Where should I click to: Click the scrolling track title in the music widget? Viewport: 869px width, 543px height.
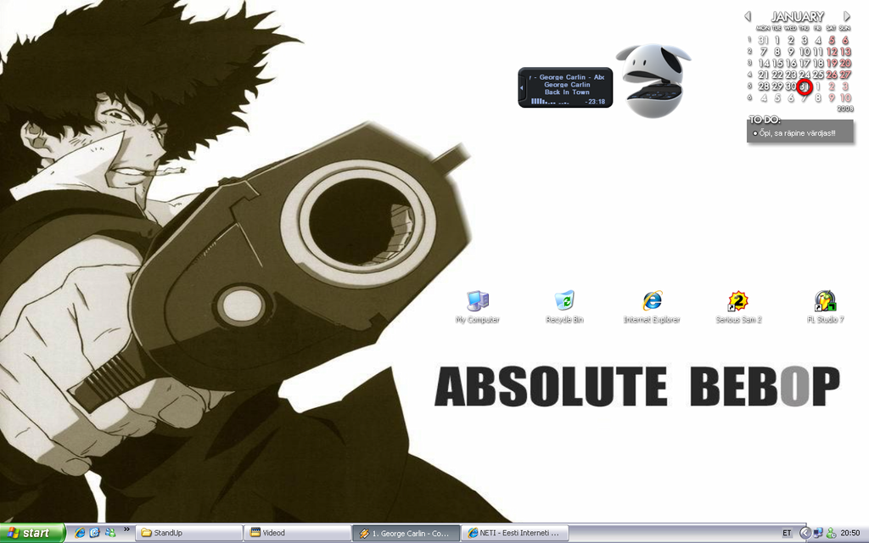pos(566,77)
